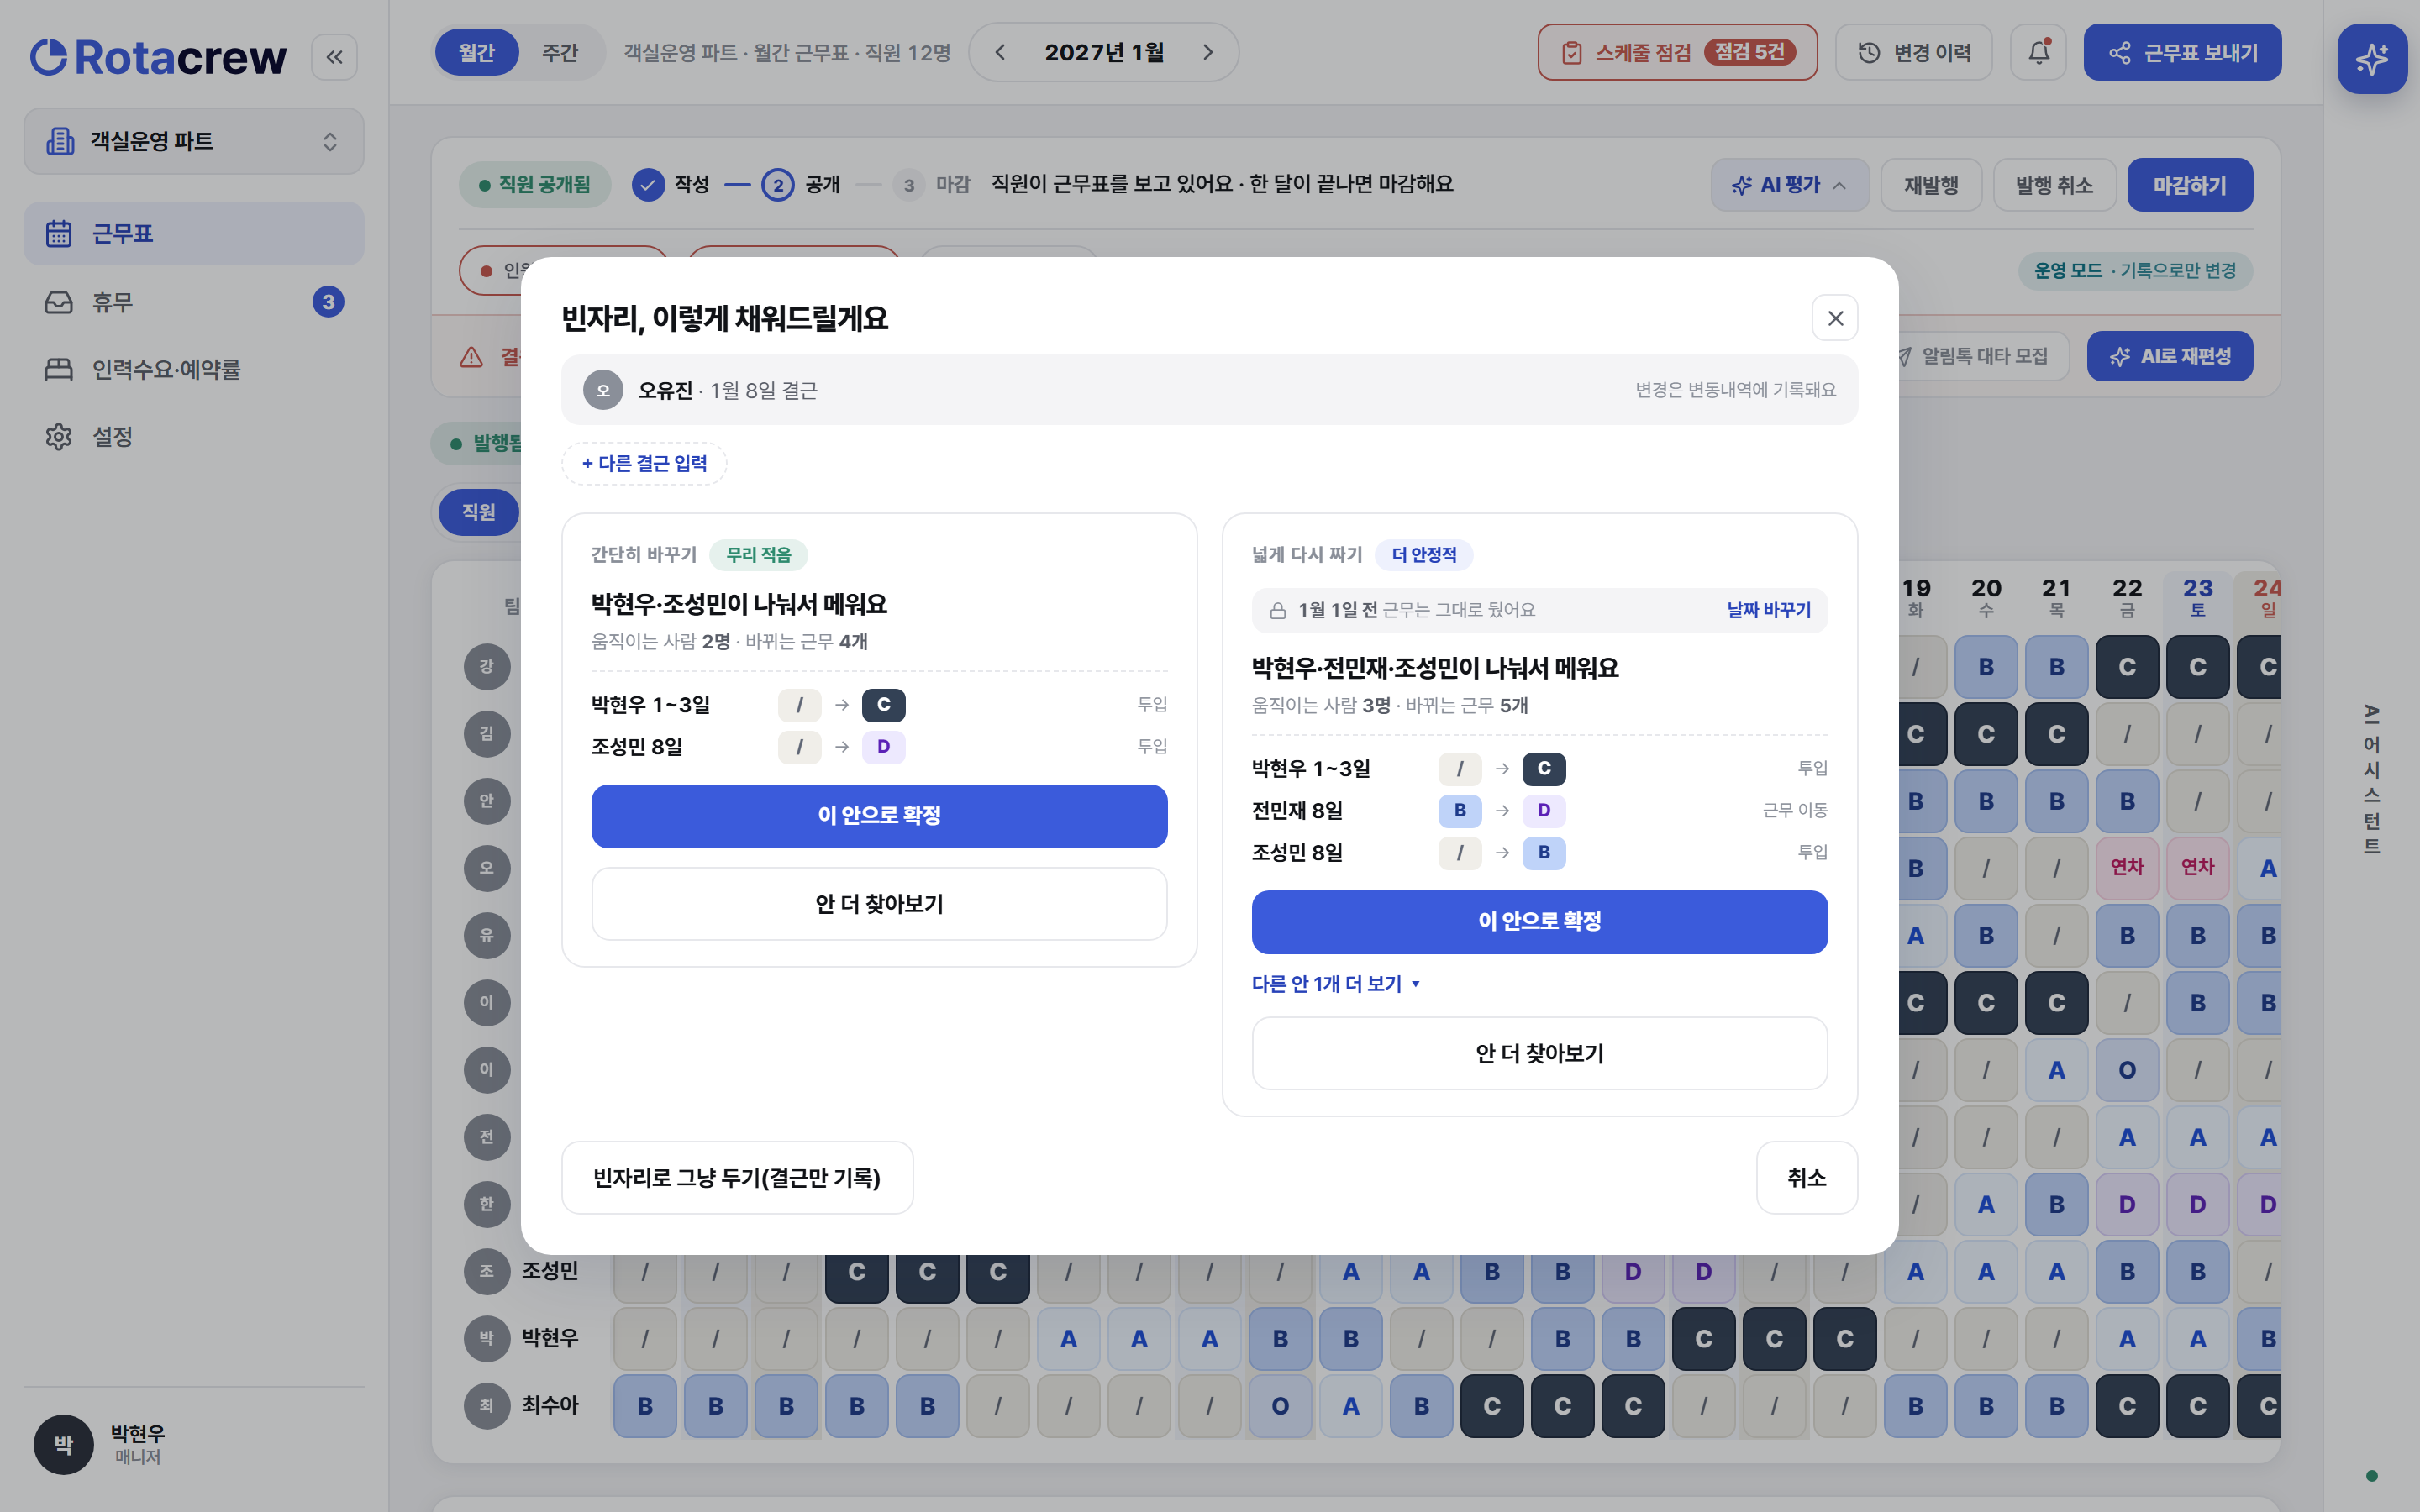
Task: Click the 직원 tab pill above schedule
Action: click(x=478, y=512)
